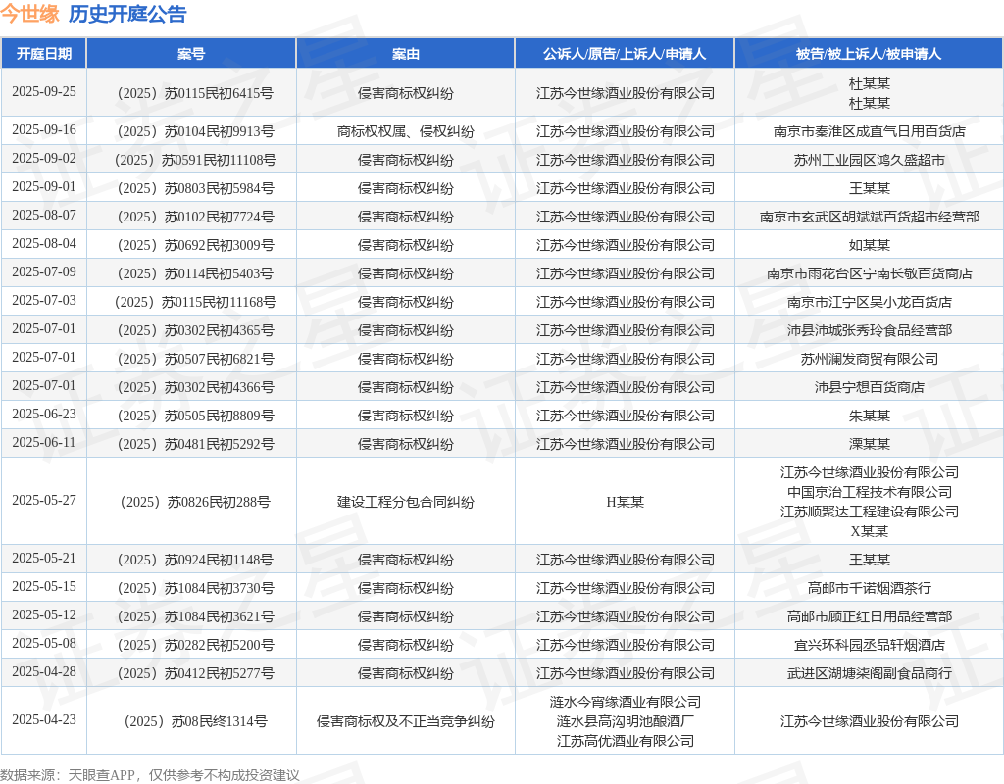The image size is (1004, 784).
Task: Select date cell 2025-05-12
Action: tap(43, 615)
